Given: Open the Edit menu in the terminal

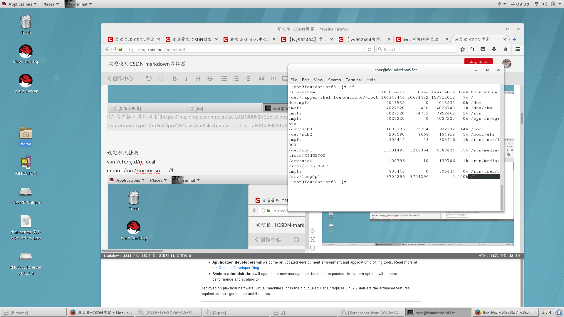Looking at the screenshot, I should (x=305, y=80).
